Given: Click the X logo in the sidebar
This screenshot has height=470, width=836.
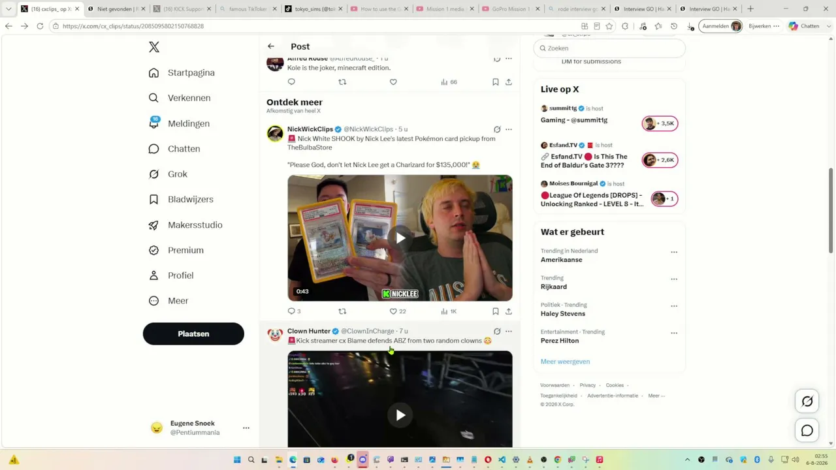Looking at the screenshot, I should coord(153,47).
